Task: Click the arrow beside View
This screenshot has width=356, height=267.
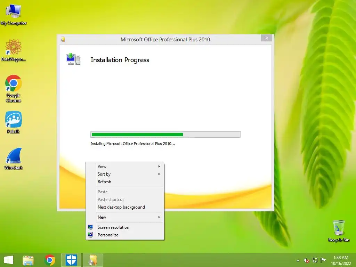Action: coord(159,167)
